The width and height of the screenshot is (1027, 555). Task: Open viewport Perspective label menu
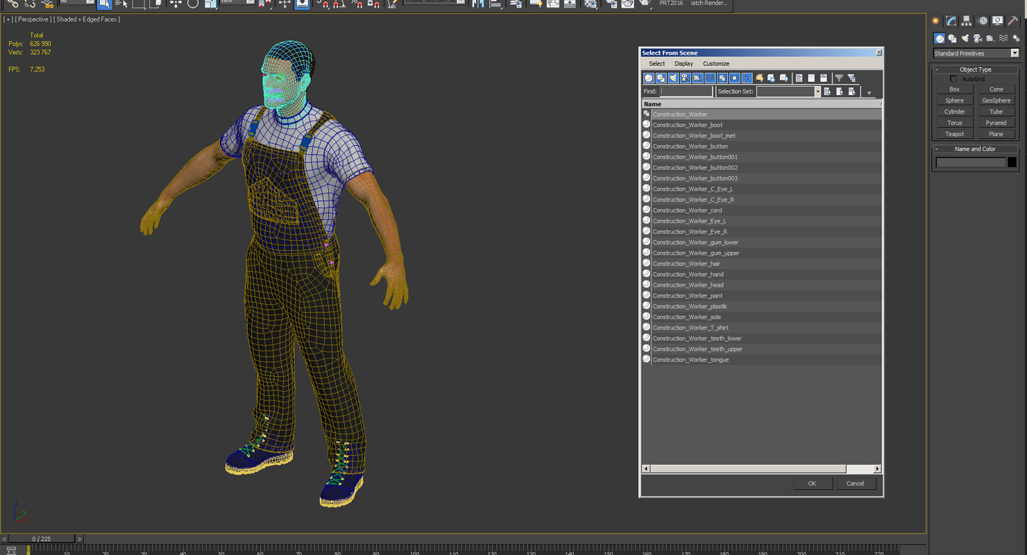(33, 19)
